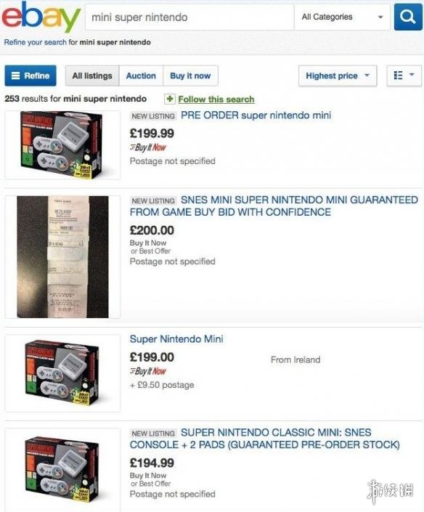Open the eBay logo homepage link
424x512 pixels.
(41, 16)
